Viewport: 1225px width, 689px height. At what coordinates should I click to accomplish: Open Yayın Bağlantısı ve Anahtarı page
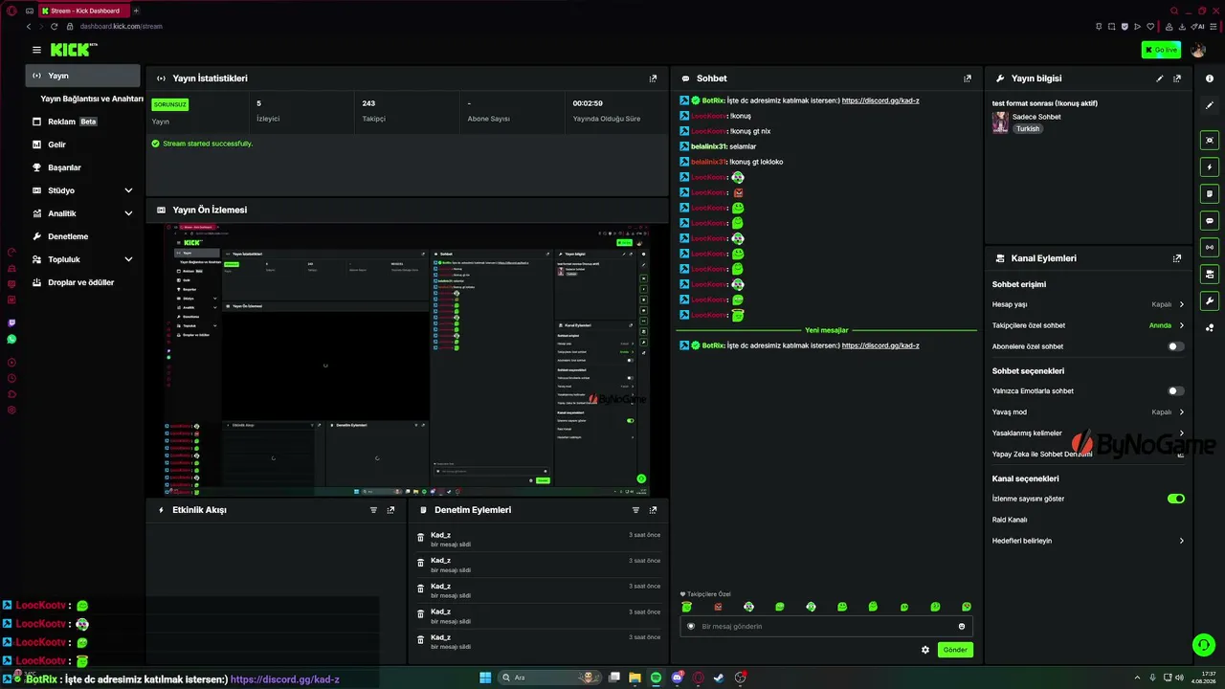pos(92,99)
